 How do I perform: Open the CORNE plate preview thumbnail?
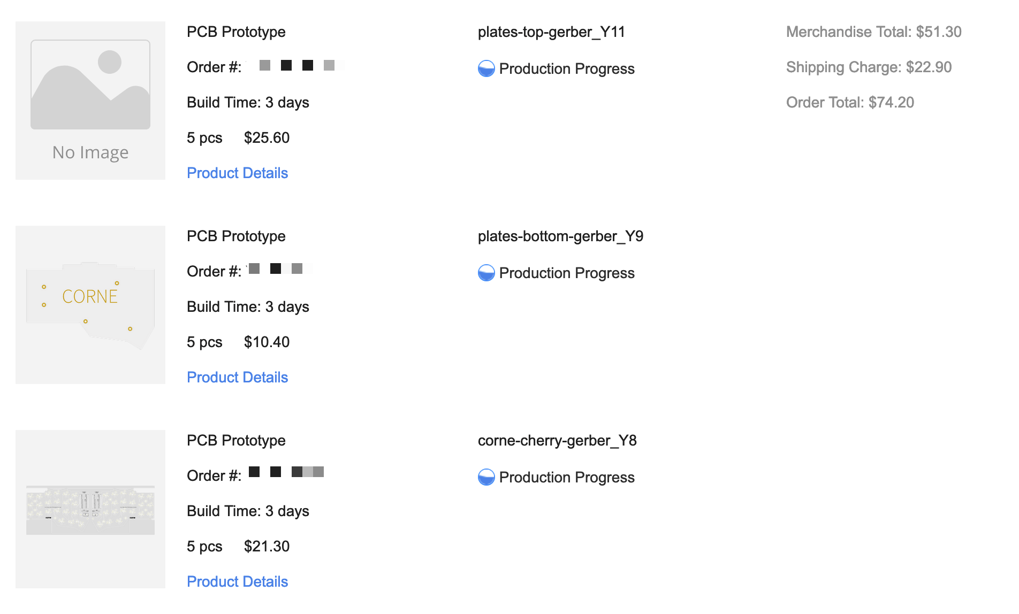pyautogui.click(x=90, y=305)
